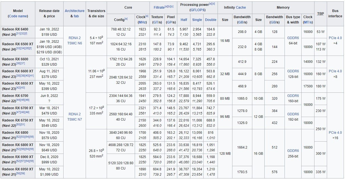Click the 'Dec 8, 2020' release date
This screenshot has height=179, width=345.
tap(50, 157)
